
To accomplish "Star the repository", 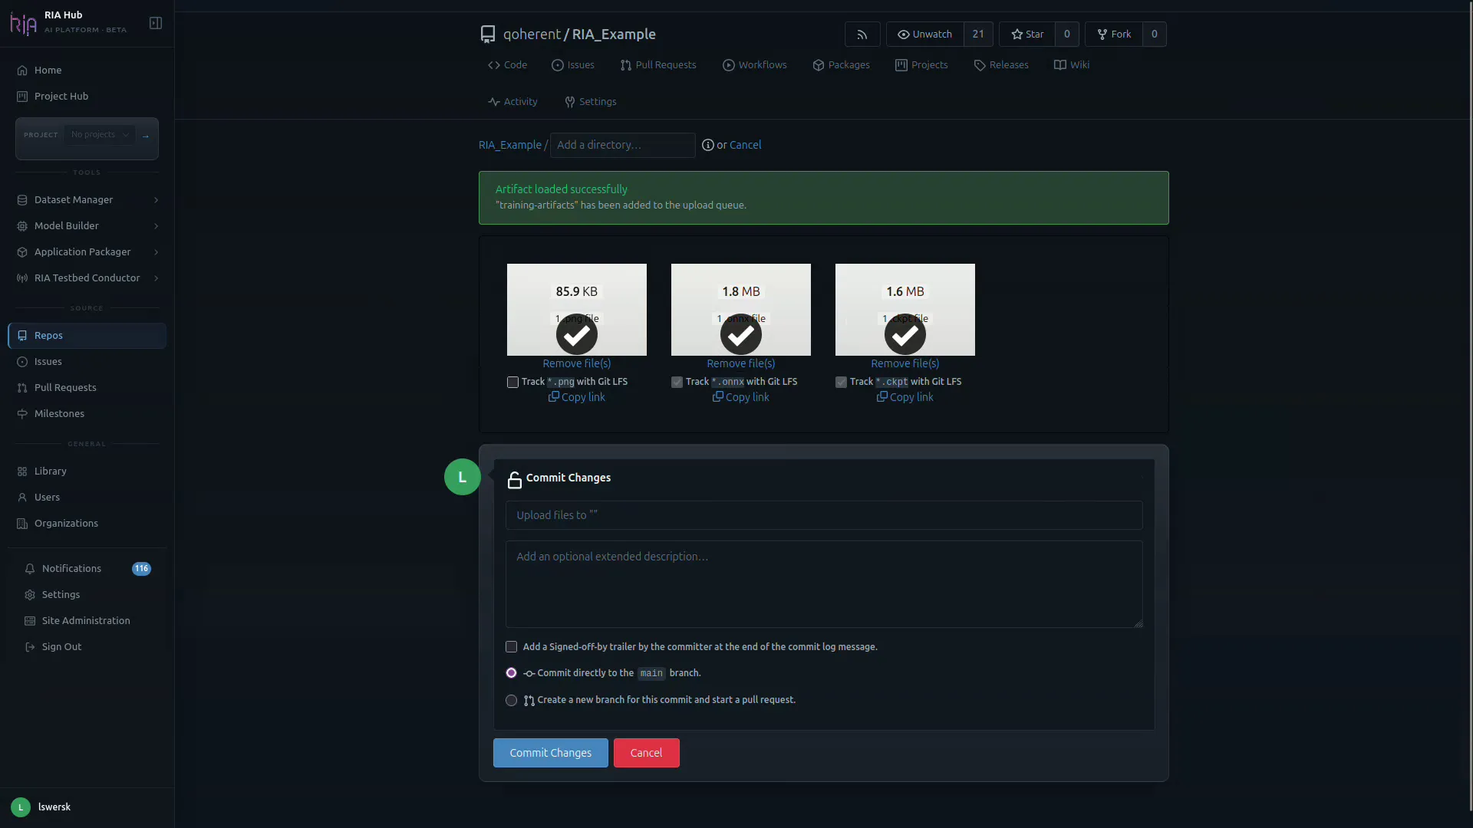I will coord(1027,34).
